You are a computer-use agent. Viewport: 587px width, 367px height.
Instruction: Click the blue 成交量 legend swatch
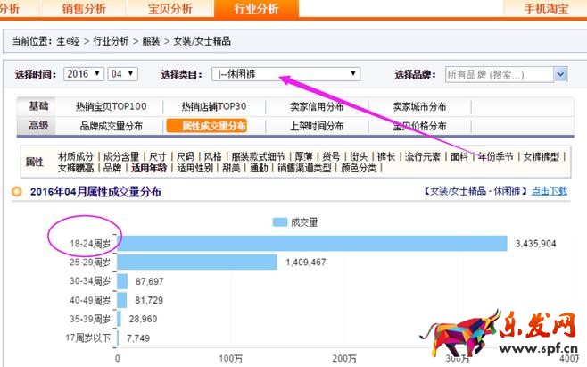(279, 221)
